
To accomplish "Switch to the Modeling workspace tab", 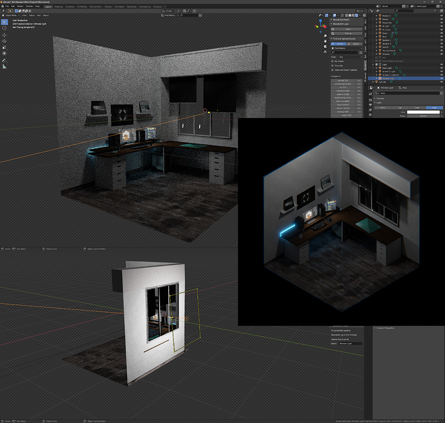I will (x=59, y=7).
